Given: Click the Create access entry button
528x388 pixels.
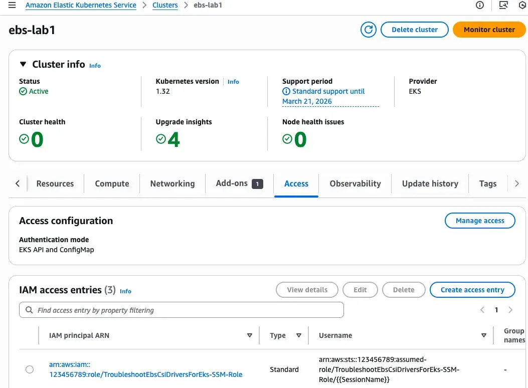Looking at the screenshot, I should (472, 290).
